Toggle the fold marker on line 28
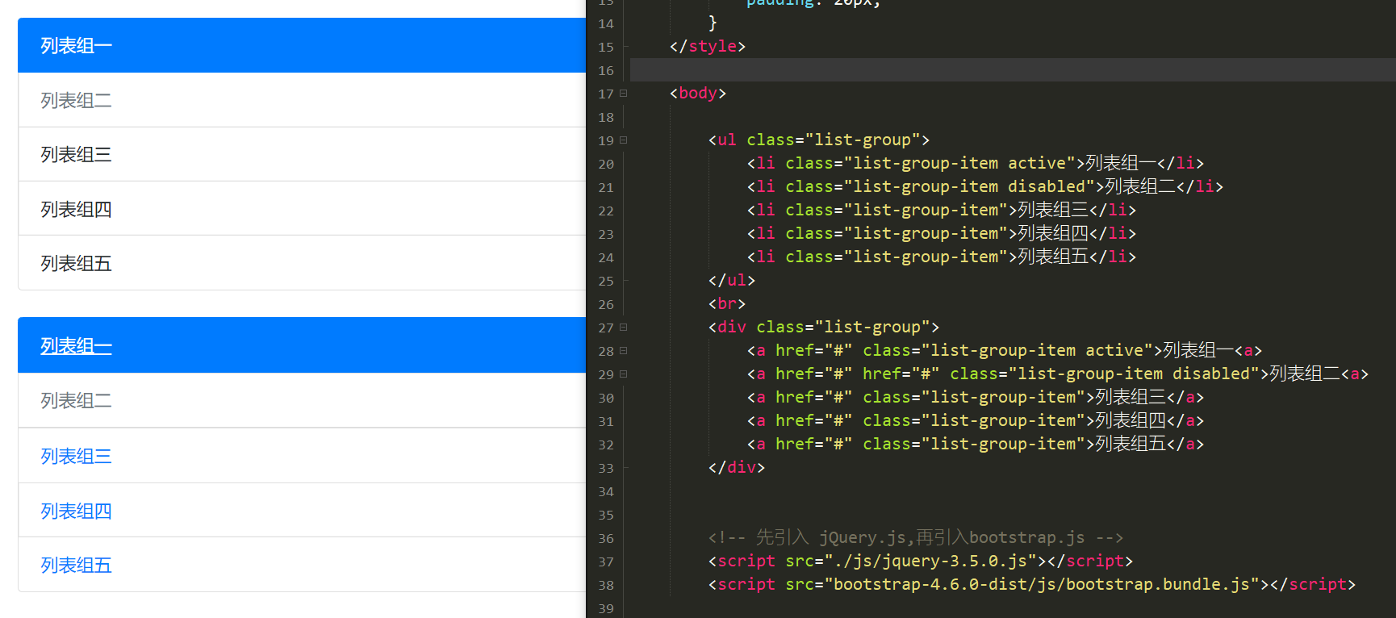The width and height of the screenshot is (1396, 618). point(623,351)
